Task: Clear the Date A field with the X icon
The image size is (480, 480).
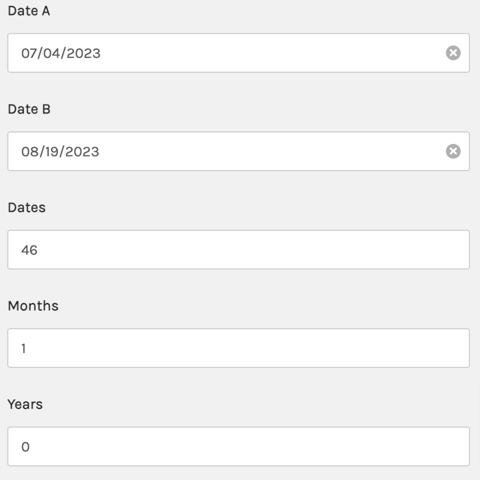Action: click(453, 53)
